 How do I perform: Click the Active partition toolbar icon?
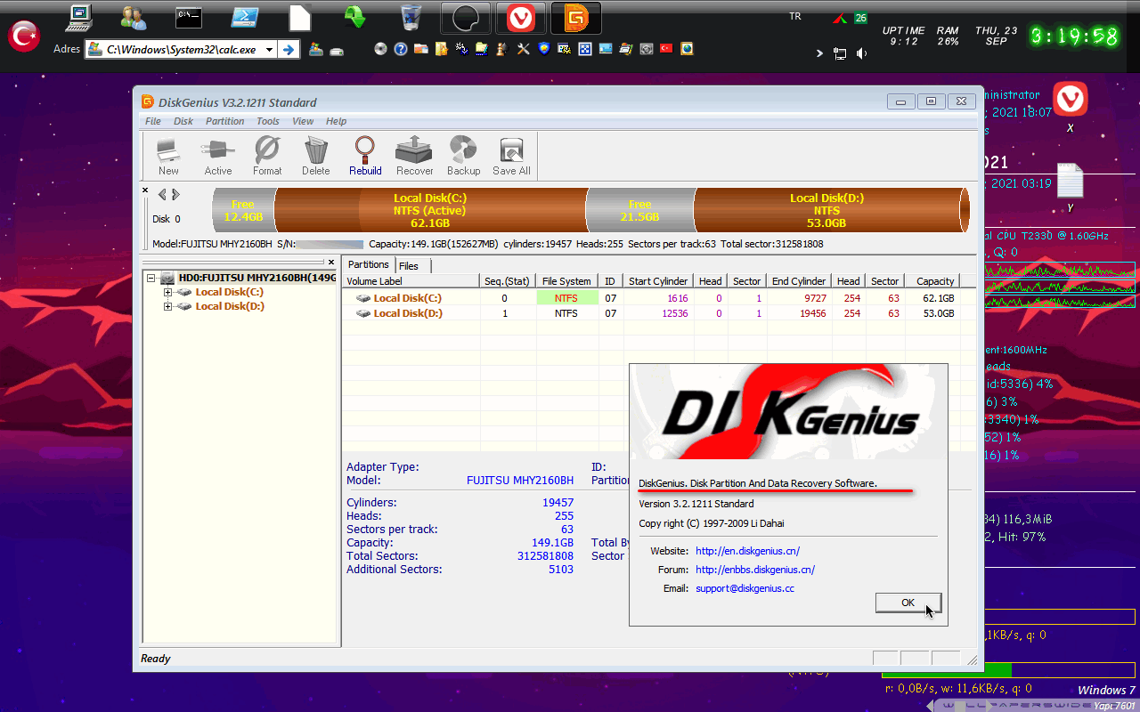point(217,156)
